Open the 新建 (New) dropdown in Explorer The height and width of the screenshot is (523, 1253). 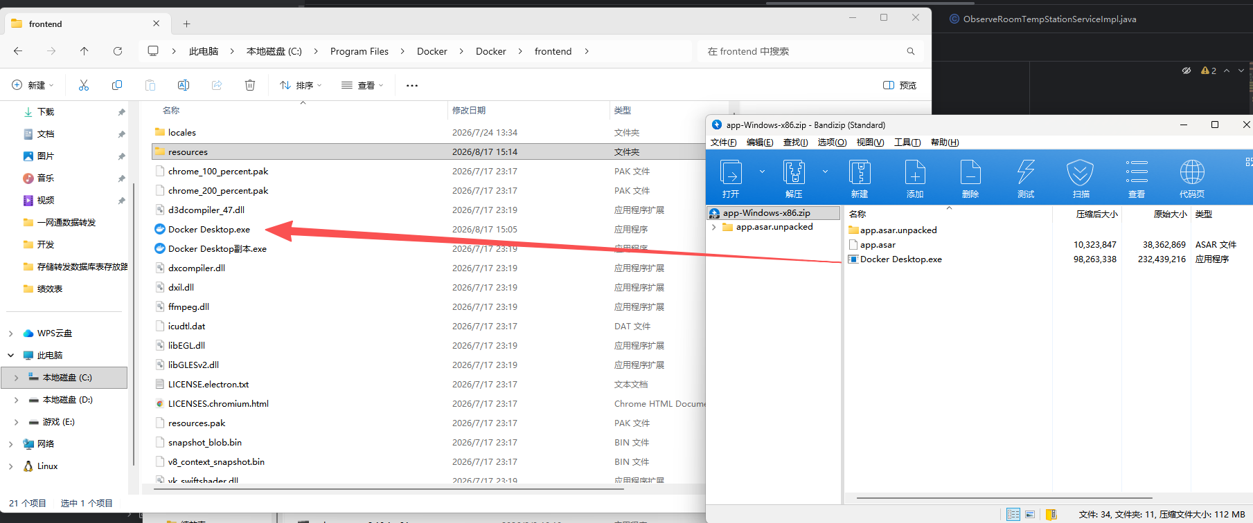pyautogui.click(x=33, y=85)
